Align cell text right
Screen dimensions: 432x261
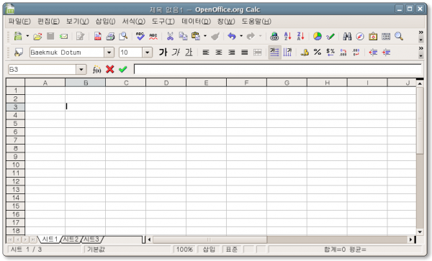[x=232, y=52]
